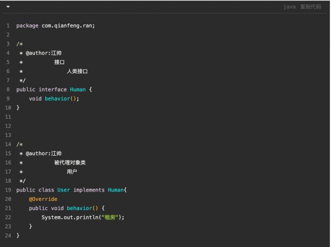Click the '被代理对象类' comment text
This screenshot has height=247, width=331.
(70, 163)
